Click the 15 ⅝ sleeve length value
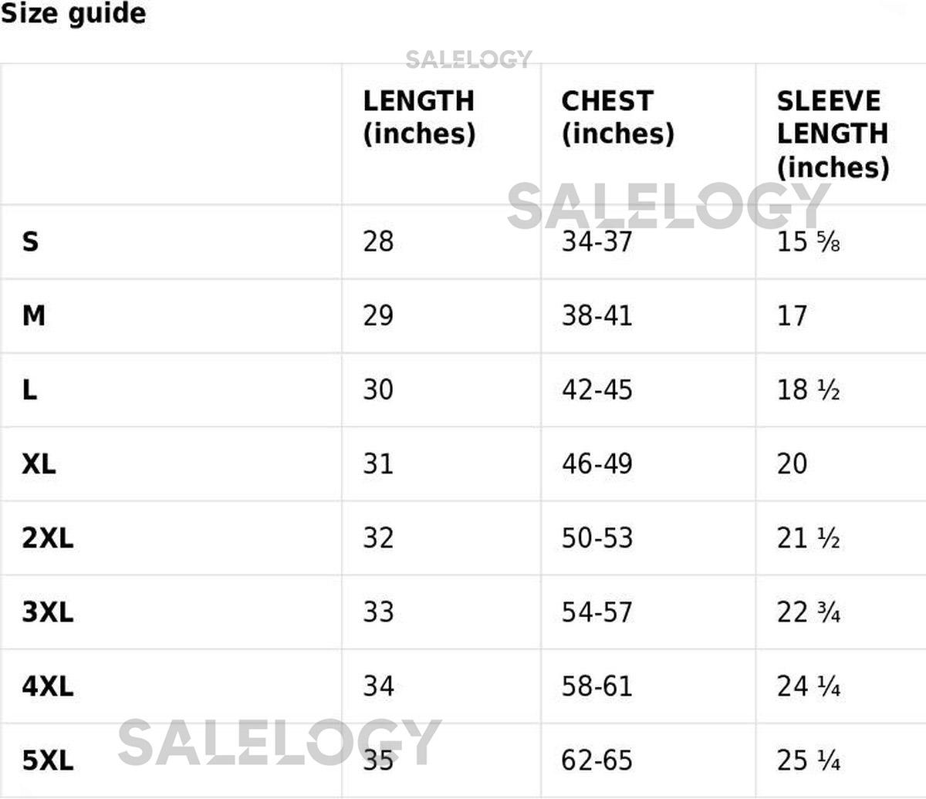926x799 pixels. tap(808, 242)
